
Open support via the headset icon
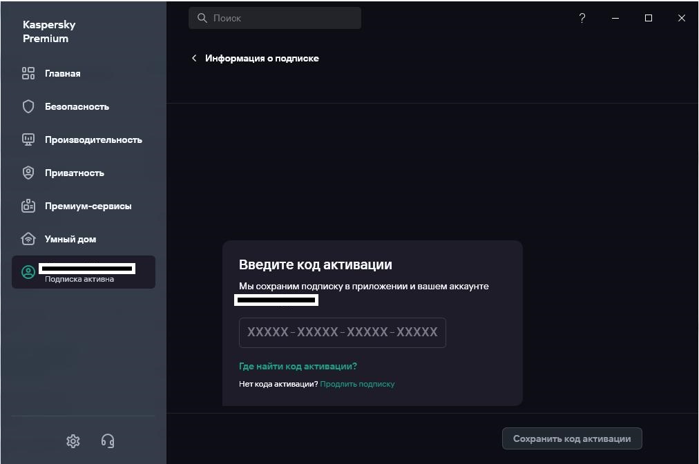pos(108,441)
